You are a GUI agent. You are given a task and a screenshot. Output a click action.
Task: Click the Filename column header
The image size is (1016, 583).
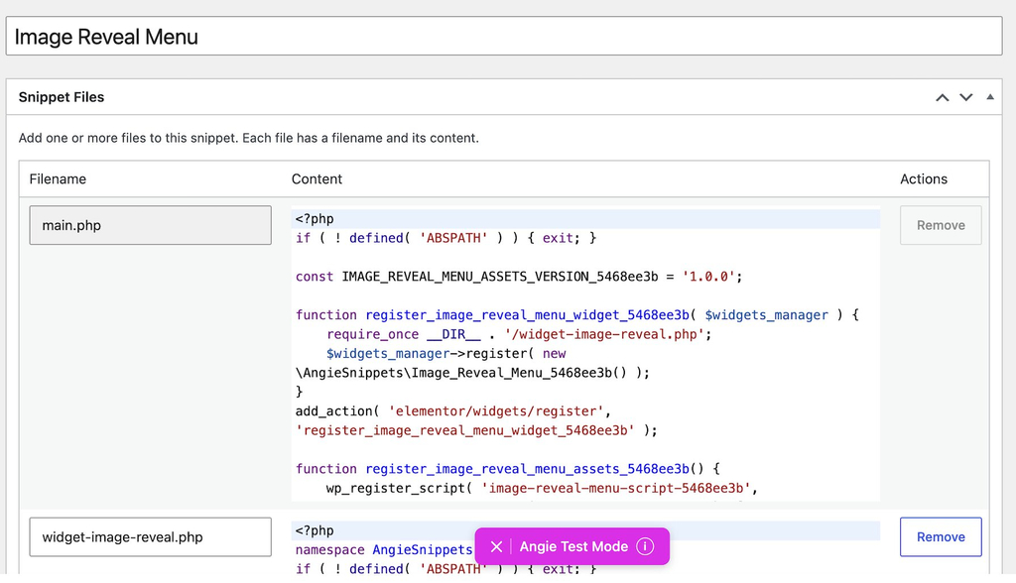(x=58, y=178)
